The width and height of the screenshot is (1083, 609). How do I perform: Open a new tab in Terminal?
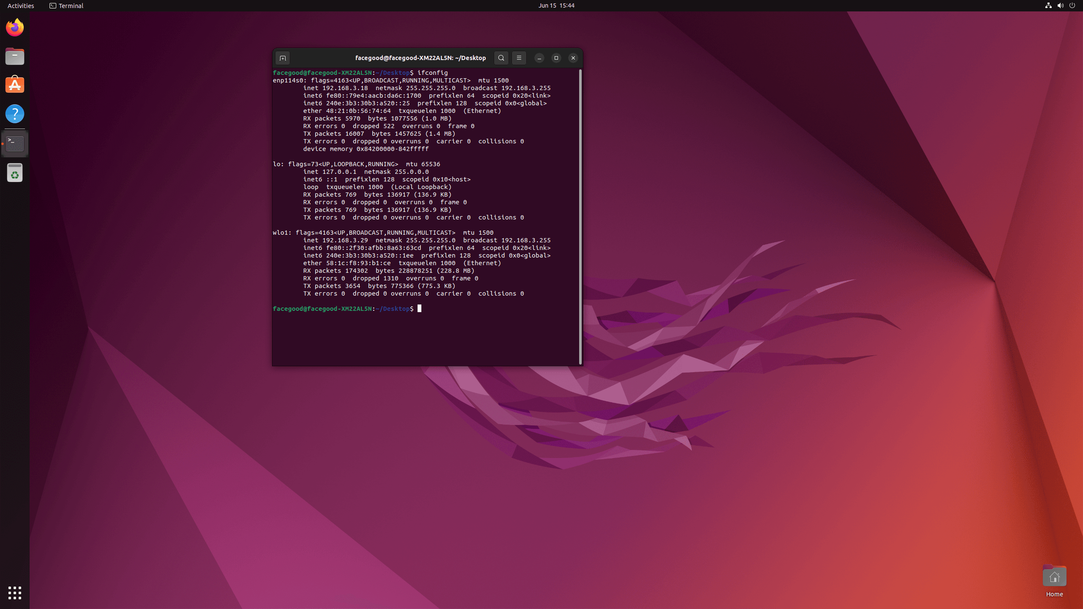tap(283, 58)
